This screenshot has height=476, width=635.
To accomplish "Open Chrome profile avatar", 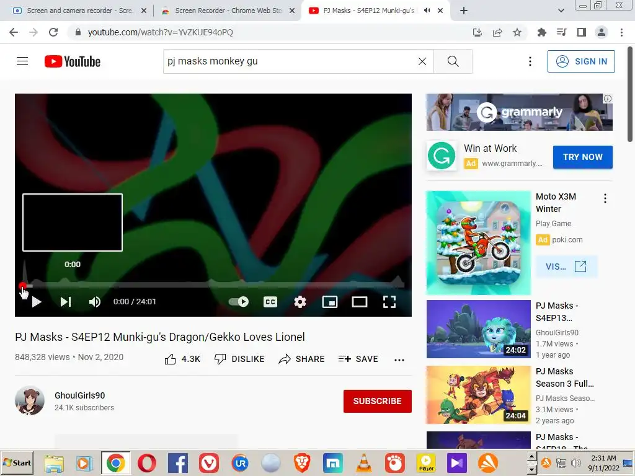I will (x=602, y=32).
